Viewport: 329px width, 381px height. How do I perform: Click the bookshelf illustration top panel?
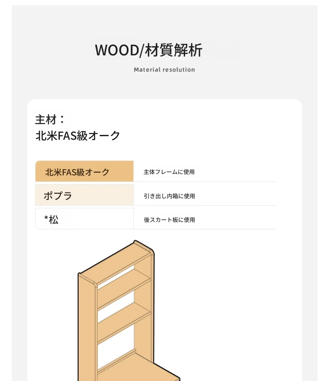116,262
